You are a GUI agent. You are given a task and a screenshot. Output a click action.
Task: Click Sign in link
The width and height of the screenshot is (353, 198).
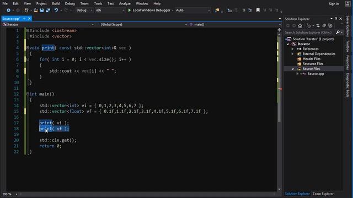pyautogui.click(x=334, y=4)
